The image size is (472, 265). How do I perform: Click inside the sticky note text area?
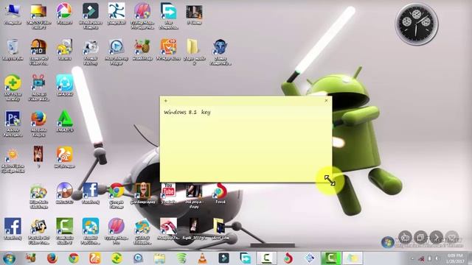(246, 143)
